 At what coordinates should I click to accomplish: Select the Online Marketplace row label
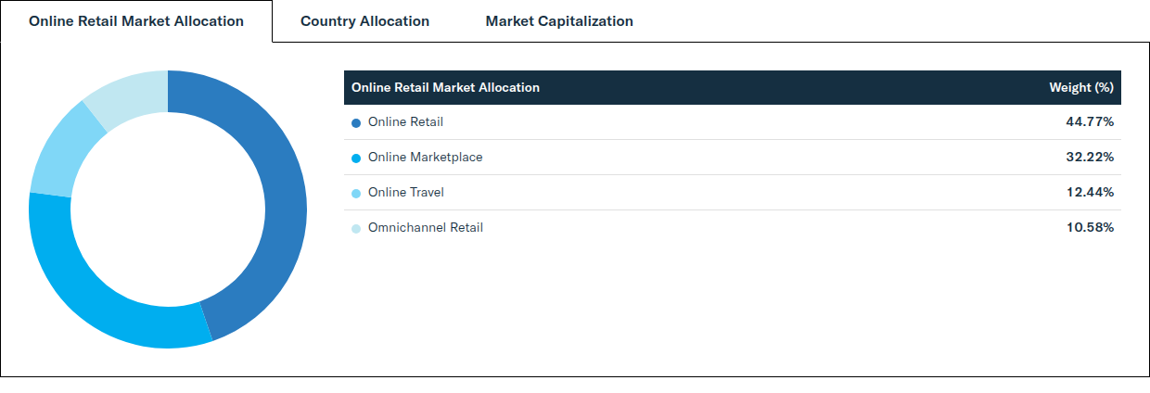[425, 157]
